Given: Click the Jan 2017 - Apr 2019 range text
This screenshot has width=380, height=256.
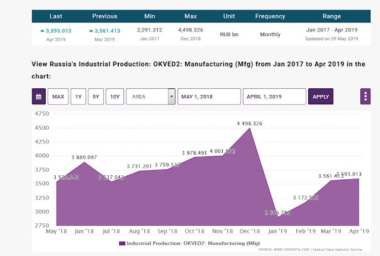Looking at the screenshot, I should pyautogui.click(x=332, y=30).
